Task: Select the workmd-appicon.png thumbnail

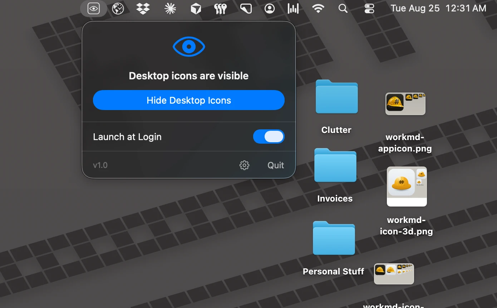Action: pyautogui.click(x=405, y=104)
